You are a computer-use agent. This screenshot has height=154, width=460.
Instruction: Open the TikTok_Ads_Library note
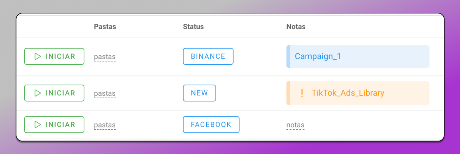pos(358,93)
